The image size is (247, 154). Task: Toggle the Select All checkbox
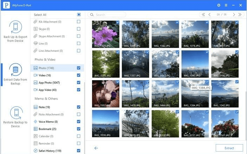tap(79, 15)
